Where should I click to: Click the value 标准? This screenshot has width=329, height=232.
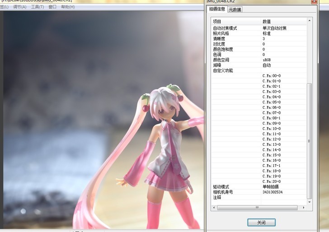pyautogui.click(x=267, y=33)
